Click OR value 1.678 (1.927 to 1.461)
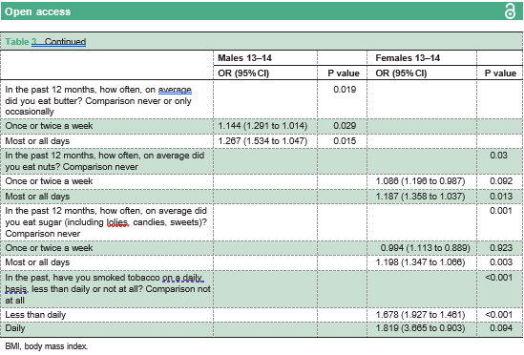The width and height of the screenshot is (524, 355). click(x=420, y=315)
